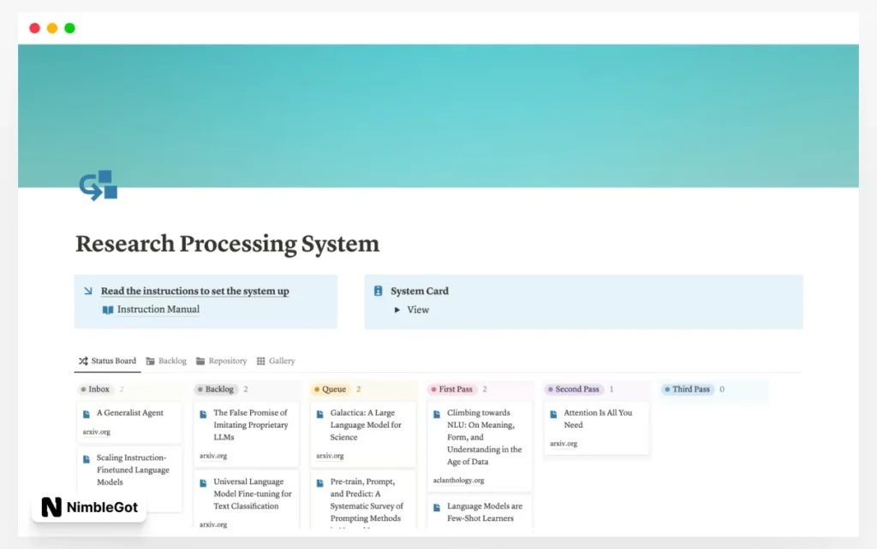Switch to the Repository view tab
The width and height of the screenshot is (877, 549).
tap(222, 361)
